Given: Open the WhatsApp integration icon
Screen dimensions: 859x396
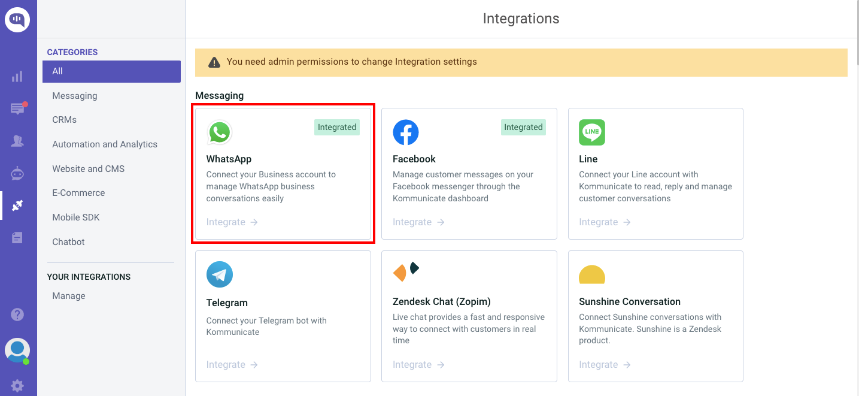Looking at the screenshot, I should [x=220, y=132].
